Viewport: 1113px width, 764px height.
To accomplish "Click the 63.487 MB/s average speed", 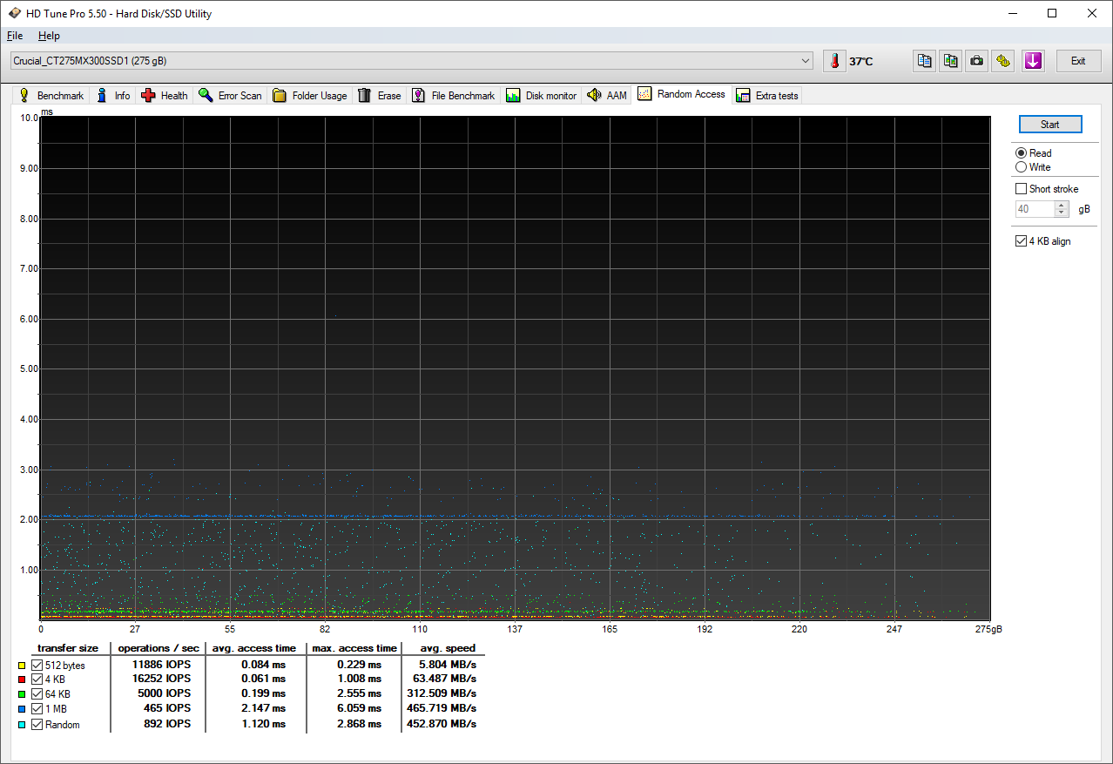I will pos(447,679).
